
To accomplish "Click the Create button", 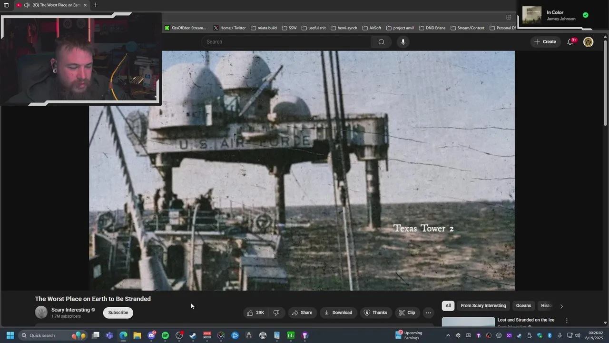I will pyautogui.click(x=545, y=42).
